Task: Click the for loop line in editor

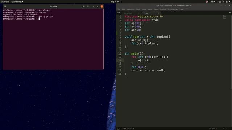Action: [150, 57]
